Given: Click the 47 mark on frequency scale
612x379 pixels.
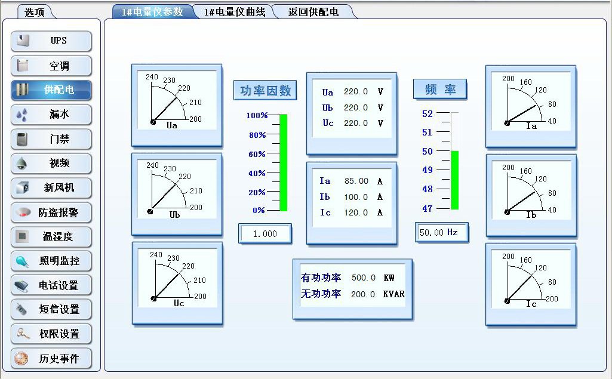Looking at the screenshot, I should point(428,209).
